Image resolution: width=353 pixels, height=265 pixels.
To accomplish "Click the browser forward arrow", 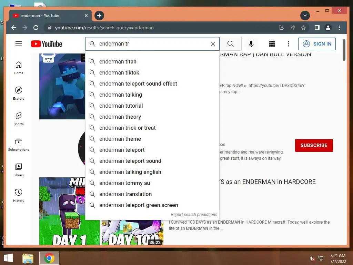I will (25, 28).
